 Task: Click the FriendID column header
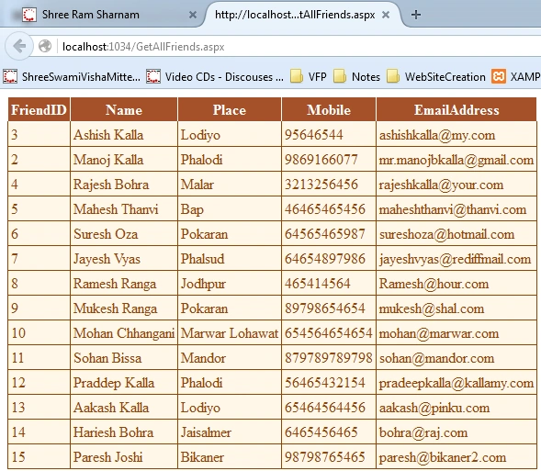coord(39,109)
